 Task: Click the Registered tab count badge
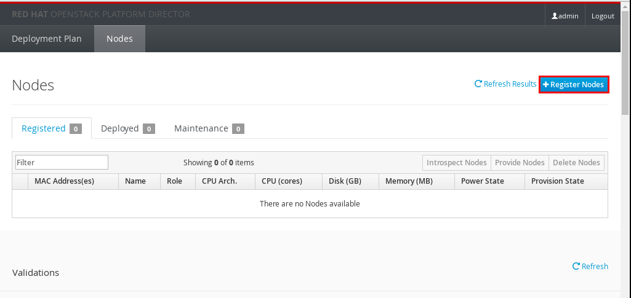point(76,129)
